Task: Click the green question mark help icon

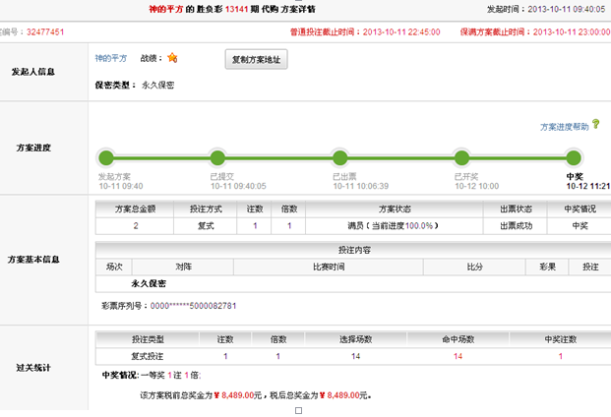Action: tap(596, 125)
